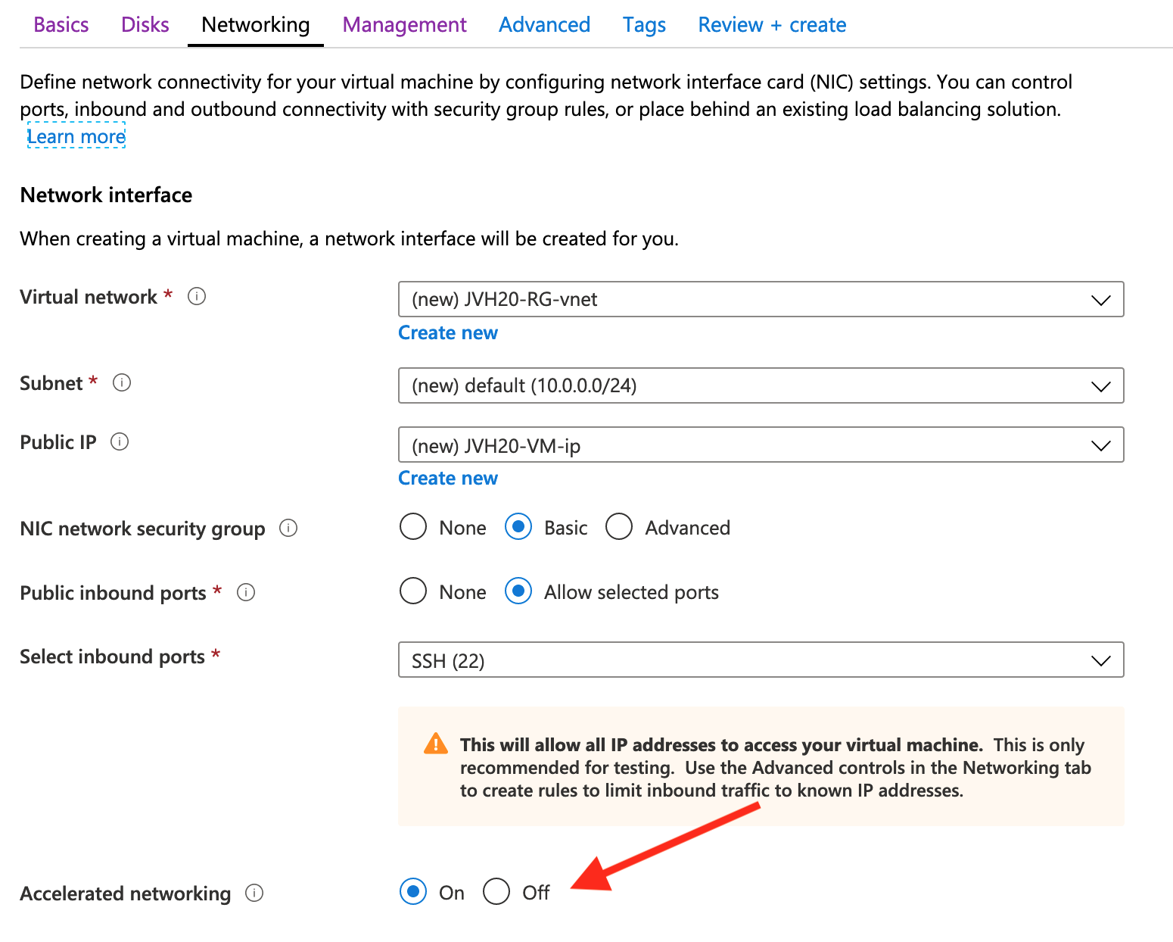The image size is (1173, 942).
Task: Expand the Select inbound ports dropdown
Action: pyautogui.click(x=1101, y=660)
